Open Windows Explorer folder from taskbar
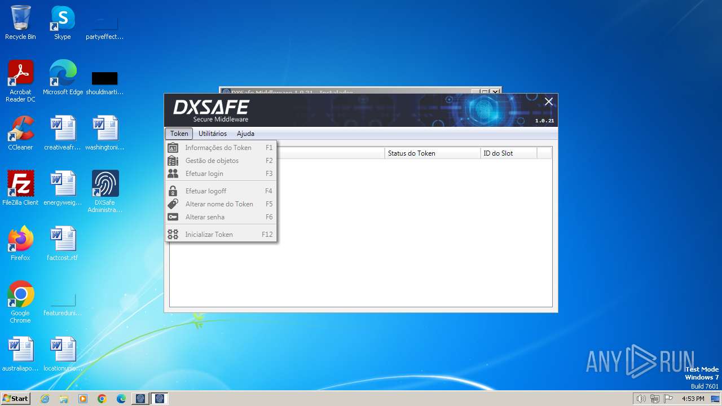The image size is (722, 406). click(64, 399)
